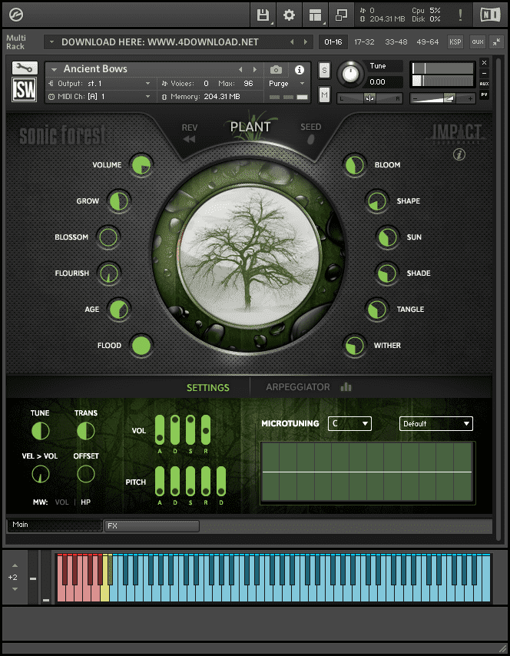This screenshot has height=656, width=510.
Task: Open the Main tab at bottom
Action: 55,525
